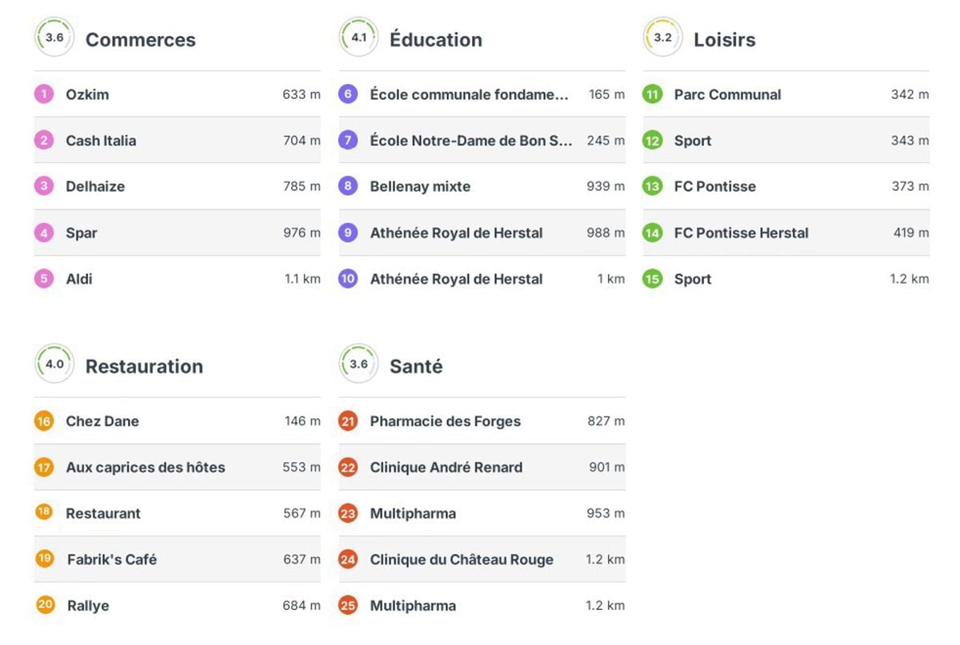The width and height of the screenshot is (960, 645).
Task: Select the 3.6 score ring beside Santé
Action: [x=358, y=364]
